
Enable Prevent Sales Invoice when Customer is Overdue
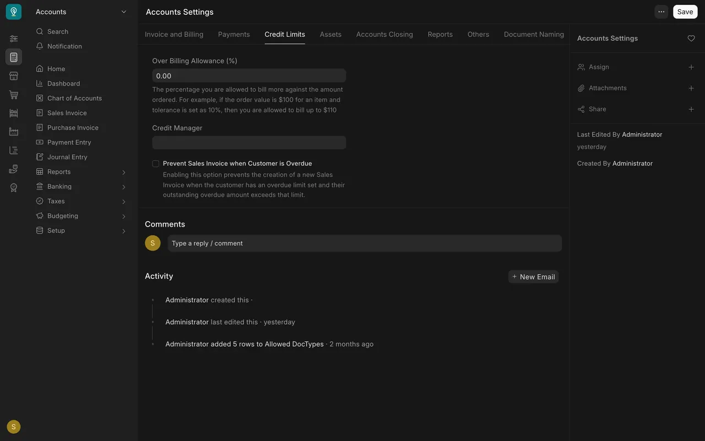click(x=156, y=164)
